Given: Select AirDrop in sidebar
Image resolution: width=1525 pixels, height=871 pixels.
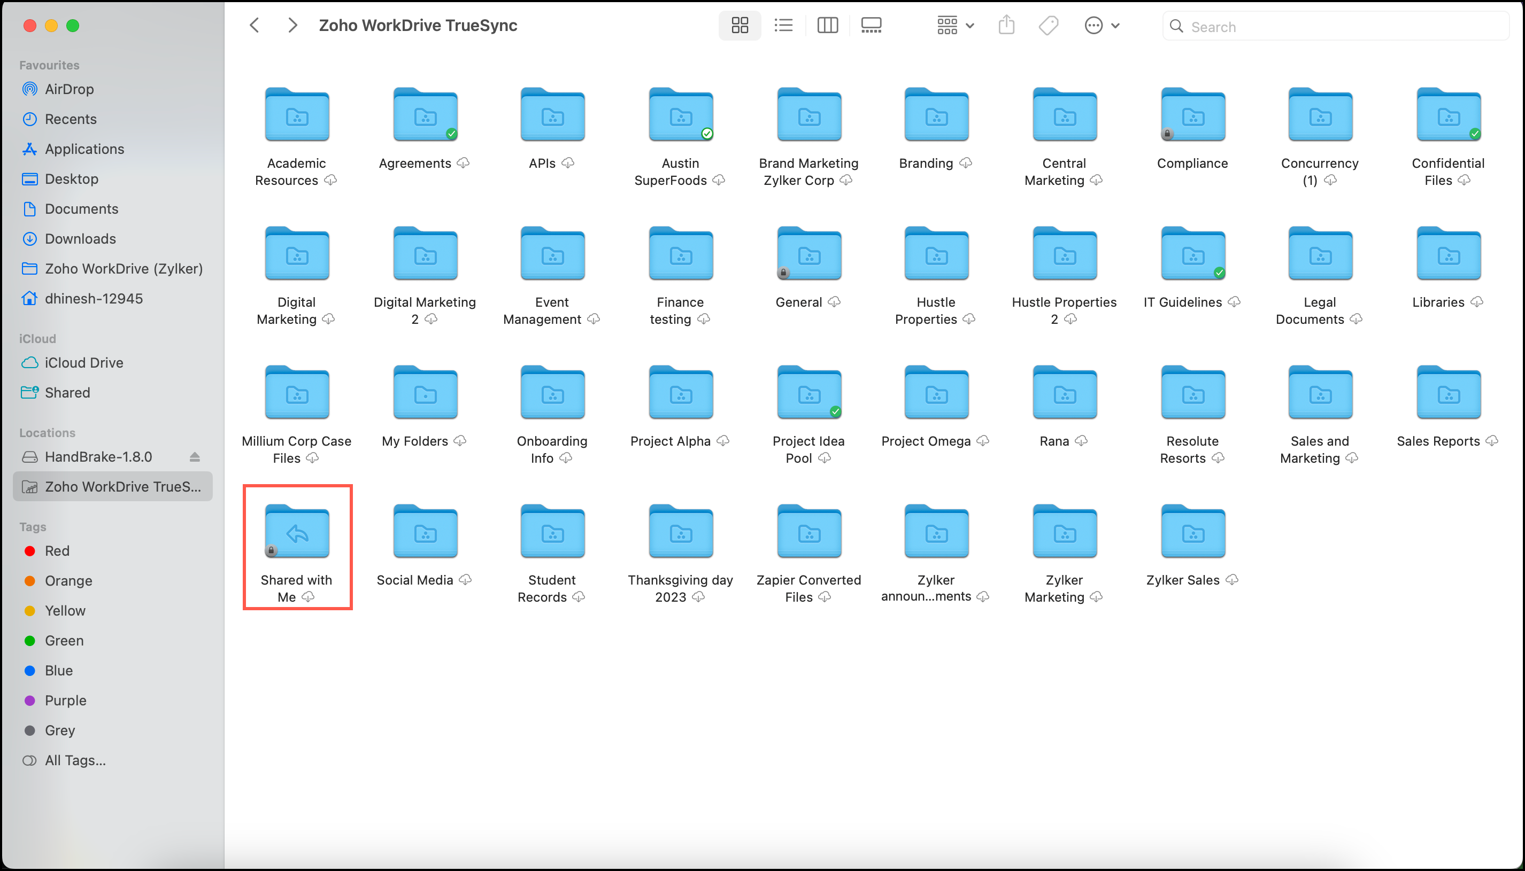Looking at the screenshot, I should click(x=69, y=89).
